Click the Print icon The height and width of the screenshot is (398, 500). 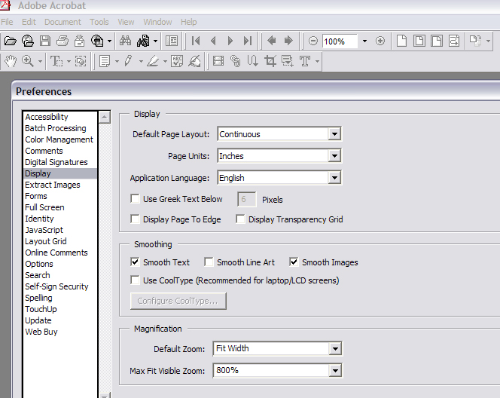[62, 41]
